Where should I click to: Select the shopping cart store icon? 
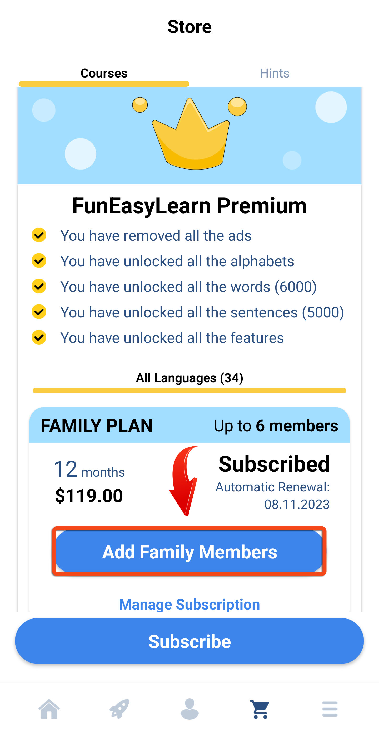(x=260, y=709)
